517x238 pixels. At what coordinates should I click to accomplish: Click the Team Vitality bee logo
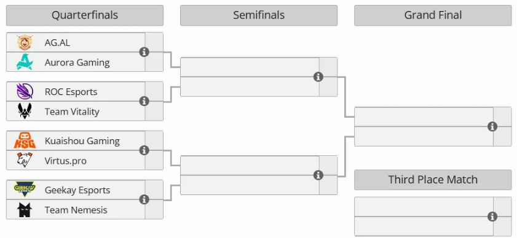(x=25, y=111)
